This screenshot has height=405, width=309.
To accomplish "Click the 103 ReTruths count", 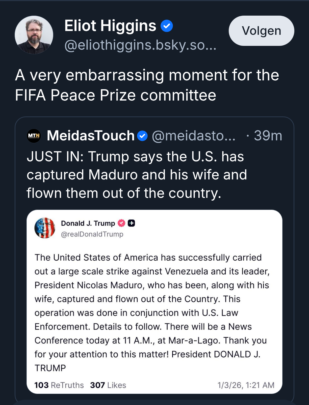I will click(x=59, y=385).
